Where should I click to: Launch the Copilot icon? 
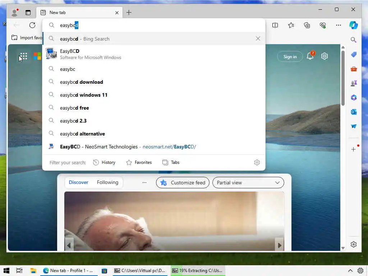[x=354, y=25]
